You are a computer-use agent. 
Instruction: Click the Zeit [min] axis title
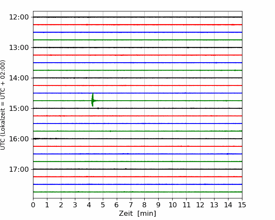pos(137,214)
